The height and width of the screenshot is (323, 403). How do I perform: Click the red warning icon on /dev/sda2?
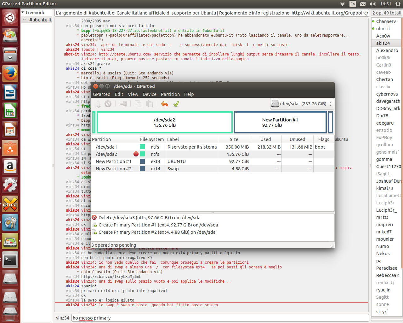136,154
